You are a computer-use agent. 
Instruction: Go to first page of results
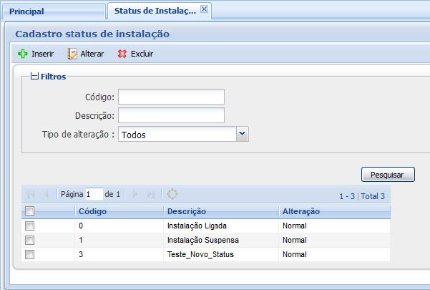click(31, 194)
